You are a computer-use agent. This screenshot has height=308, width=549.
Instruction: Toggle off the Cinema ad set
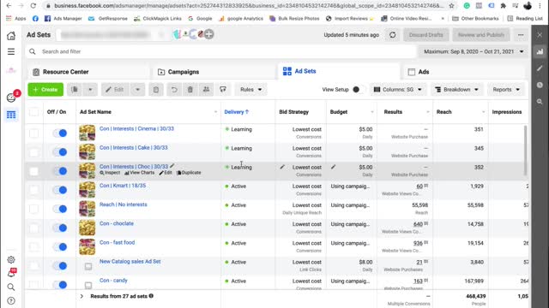coord(60,133)
